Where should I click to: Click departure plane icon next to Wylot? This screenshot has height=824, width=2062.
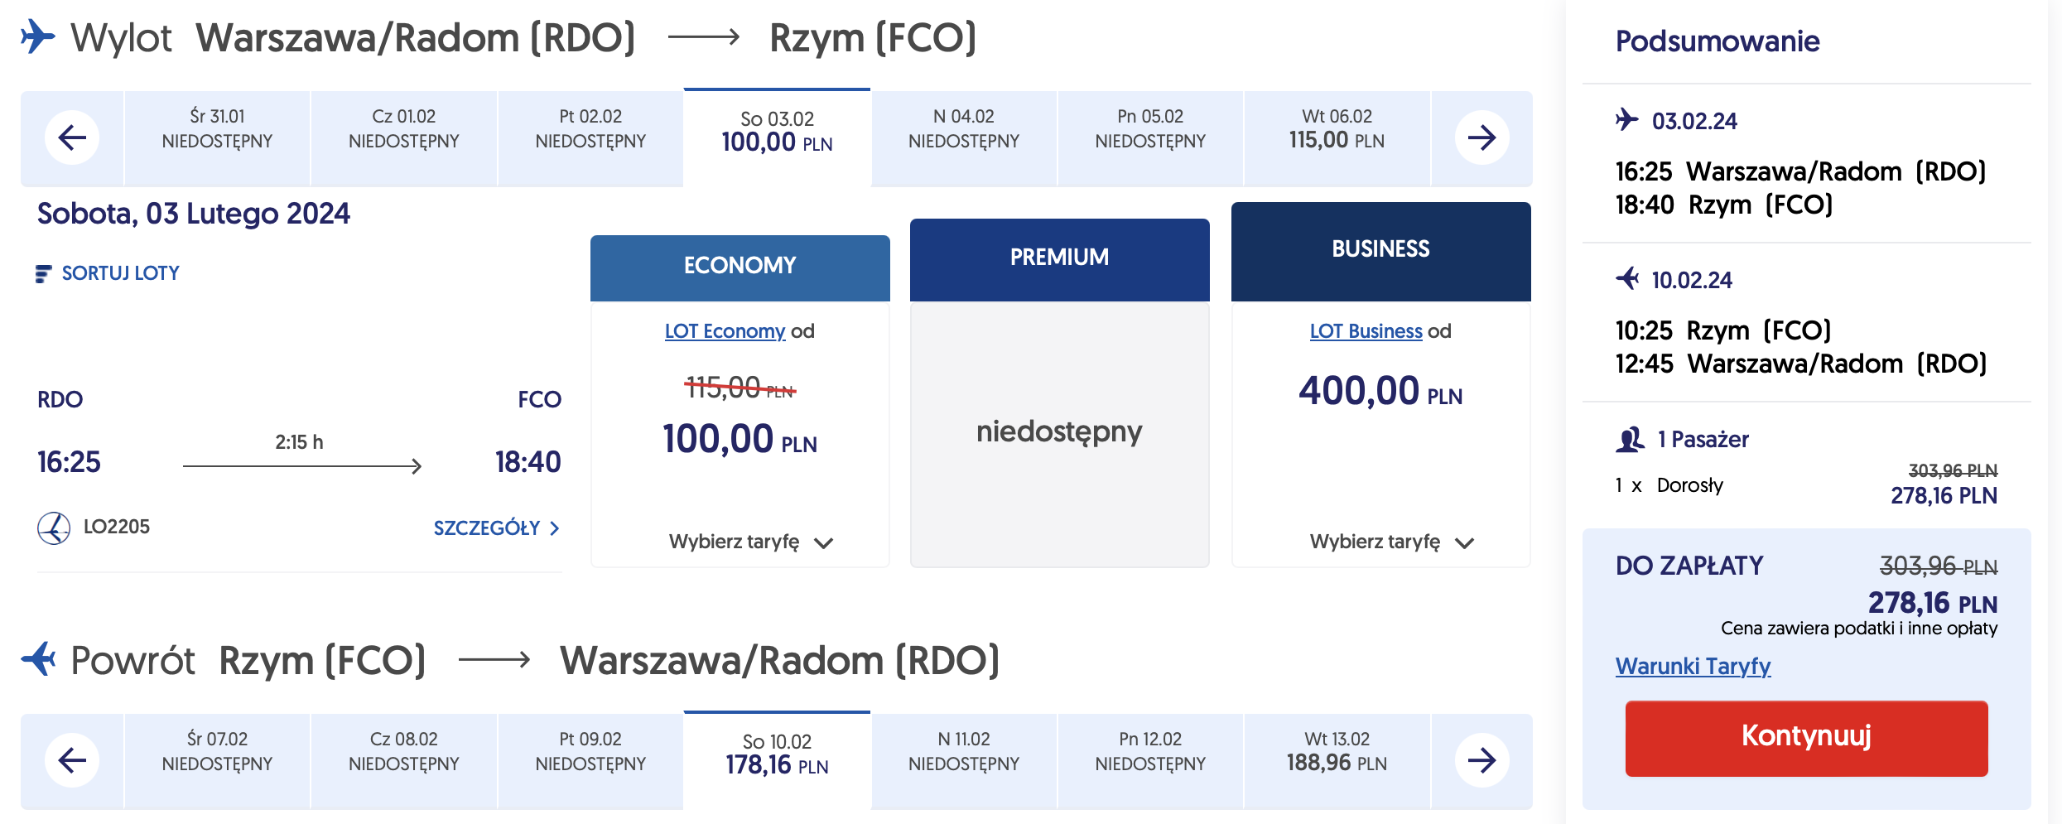pos(38,37)
